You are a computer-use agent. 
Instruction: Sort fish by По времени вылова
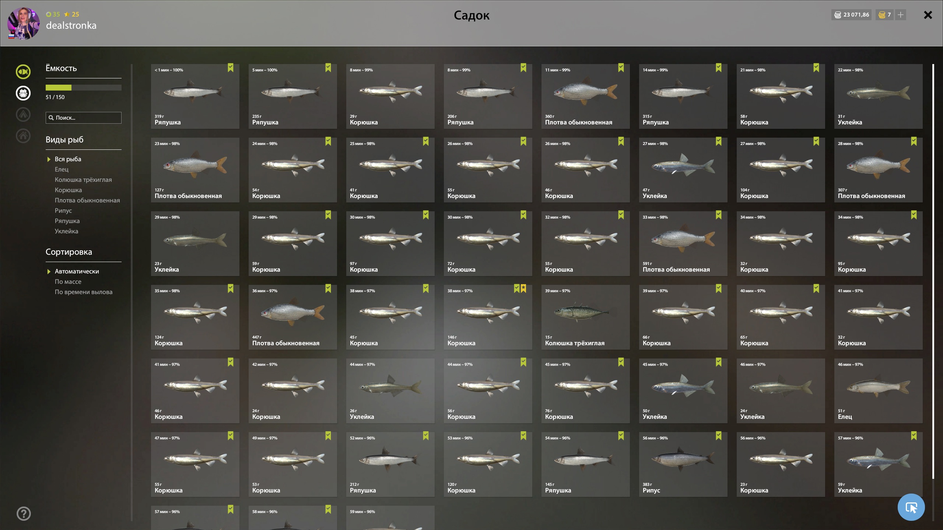(84, 292)
